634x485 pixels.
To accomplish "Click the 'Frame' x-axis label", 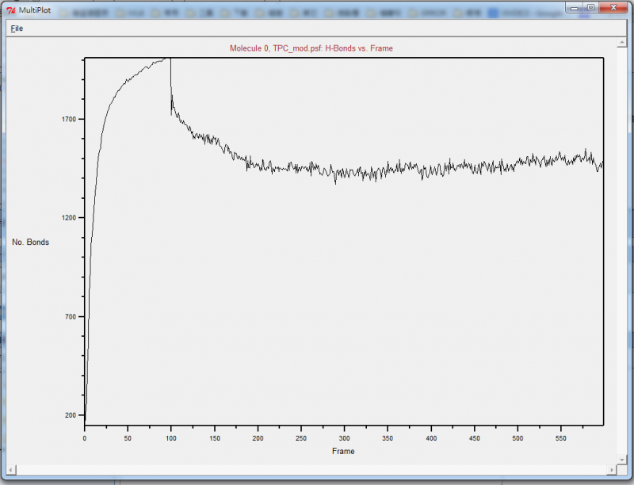I will pos(343,451).
